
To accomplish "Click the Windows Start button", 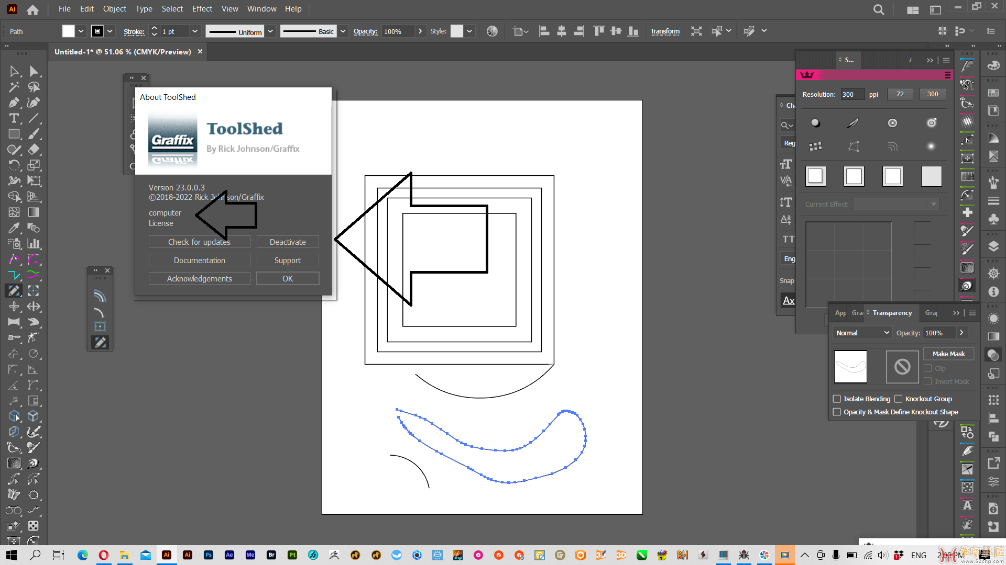I will coord(12,555).
